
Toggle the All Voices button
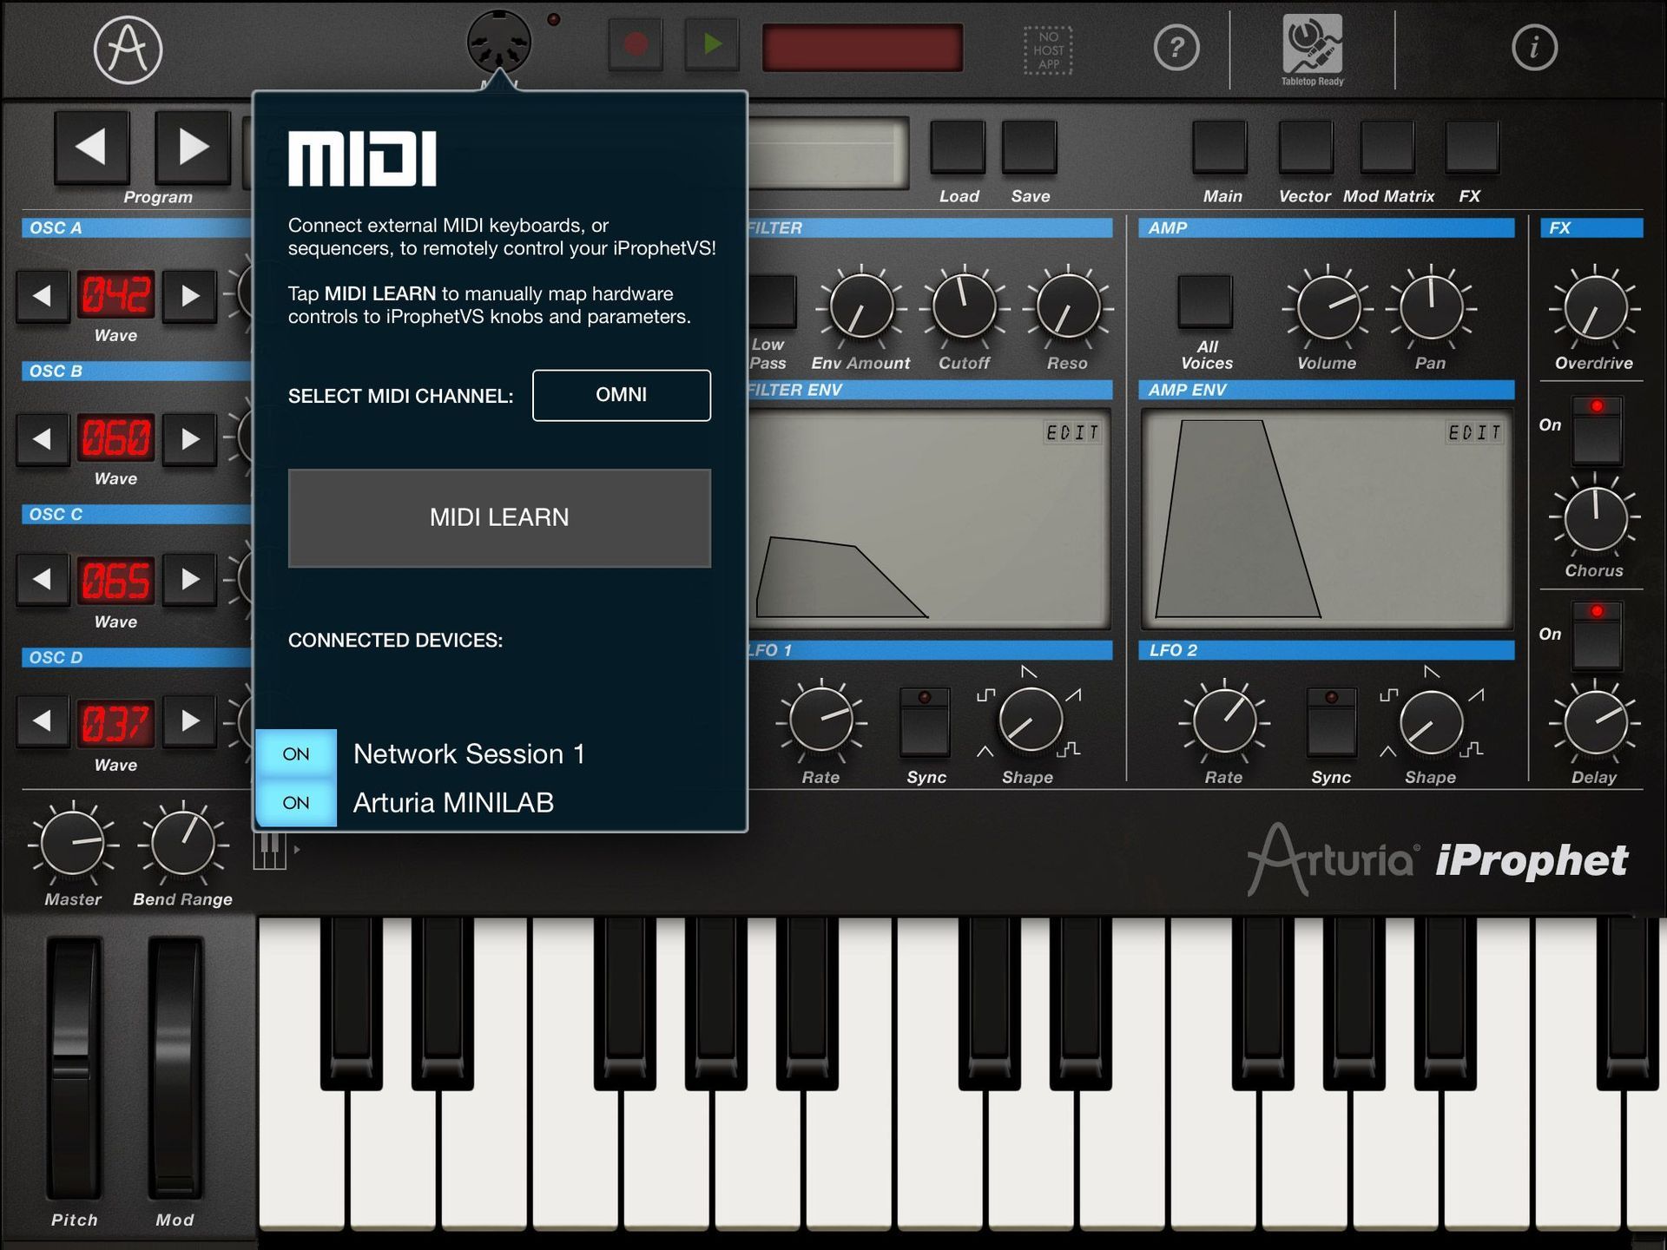(1205, 302)
